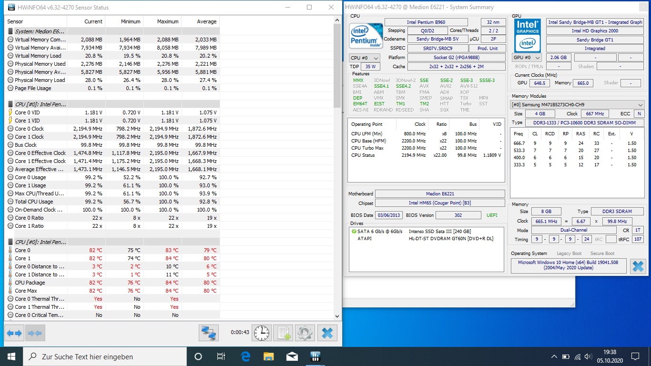Image resolution: width=651 pixels, height=366 pixels.
Task: Click the Sensor column header
Action: click(x=36, y=21)
